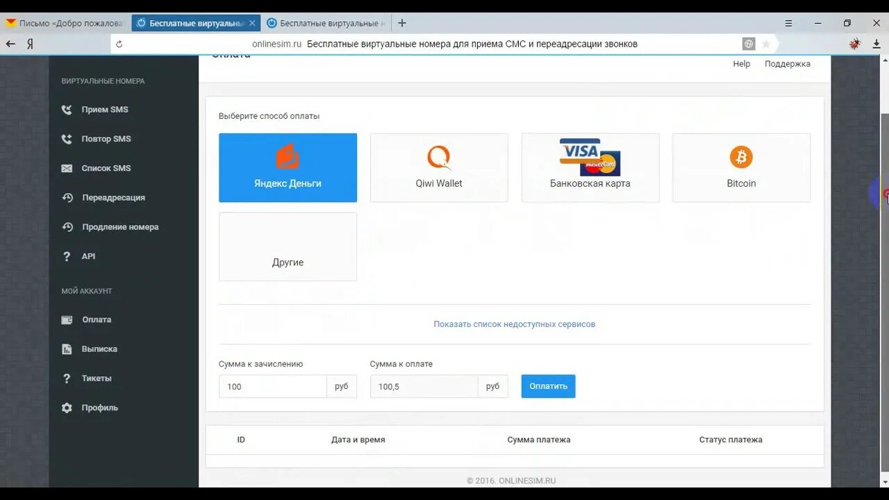Open the Поддержка link
Image resolution: width=889 pixels, height=500 pixels.
[x=788, y=64]
